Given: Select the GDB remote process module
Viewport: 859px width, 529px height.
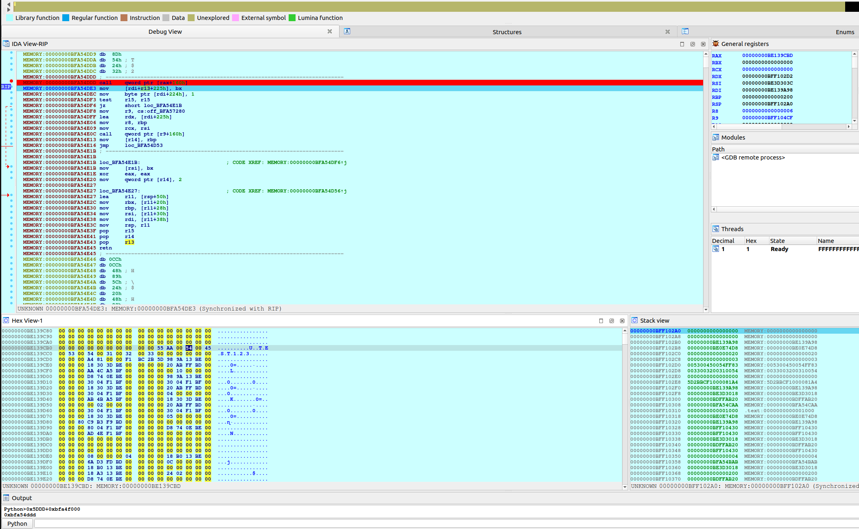Looking at the screenshot, I should (753, 157).
